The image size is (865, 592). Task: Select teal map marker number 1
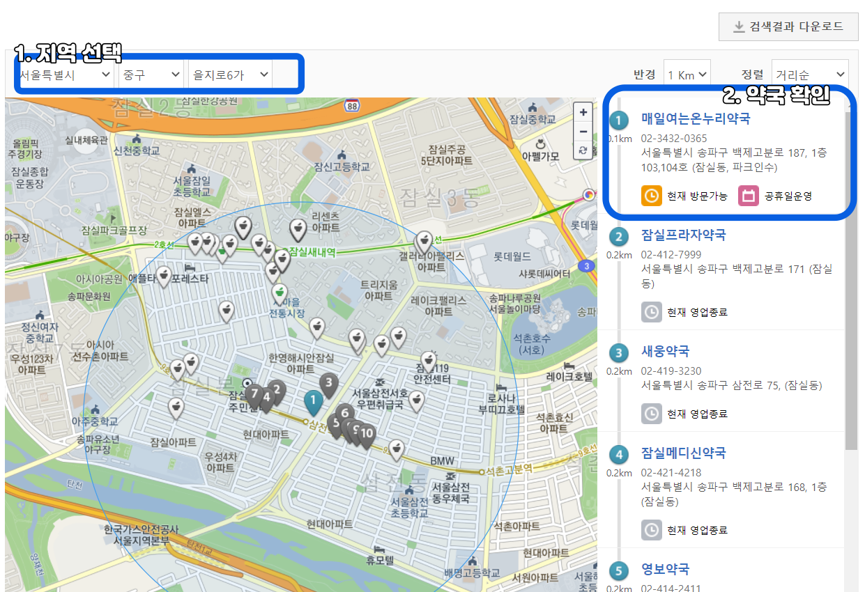click(313, 402)
